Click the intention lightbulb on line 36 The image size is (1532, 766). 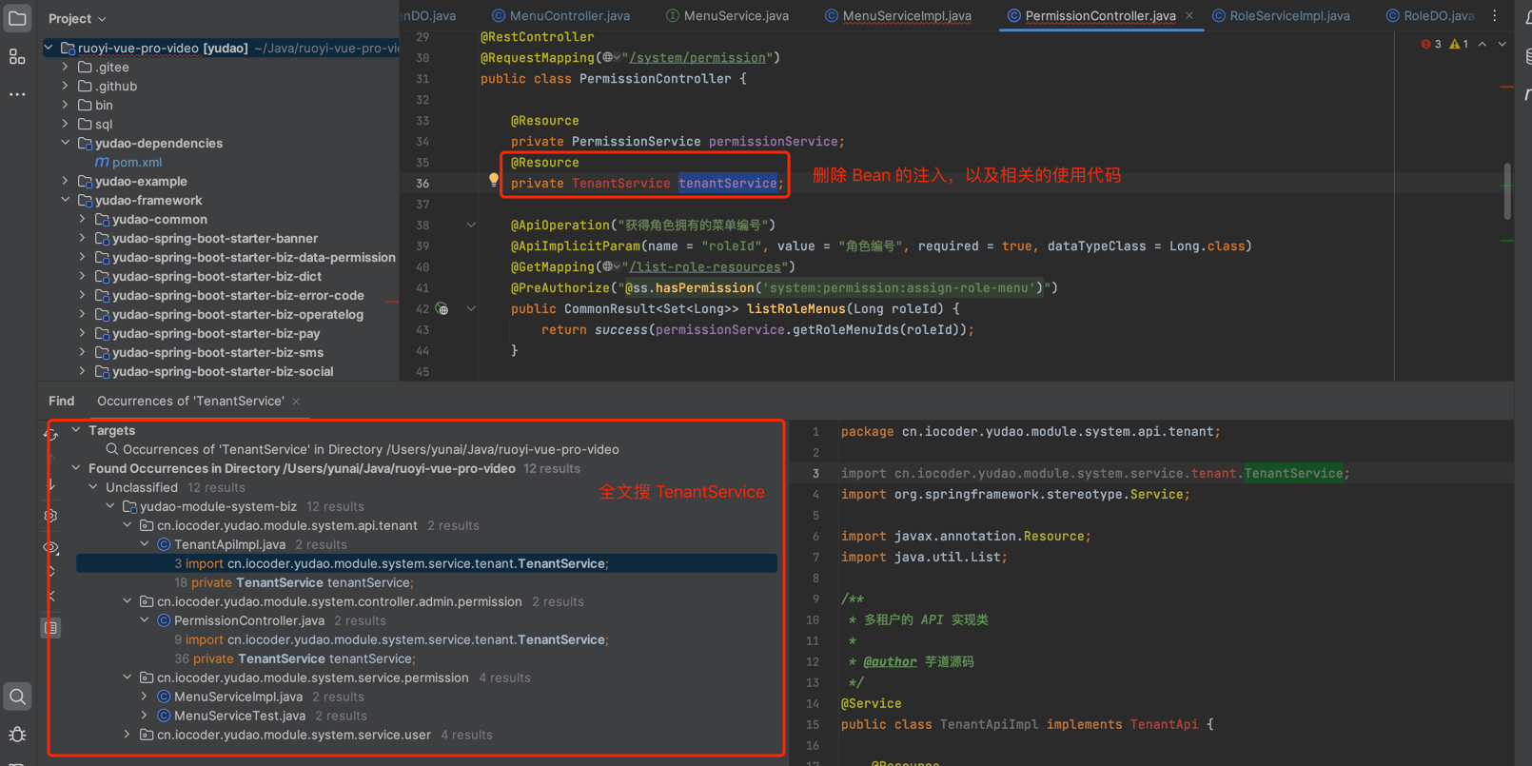click(x=493, y=179)
